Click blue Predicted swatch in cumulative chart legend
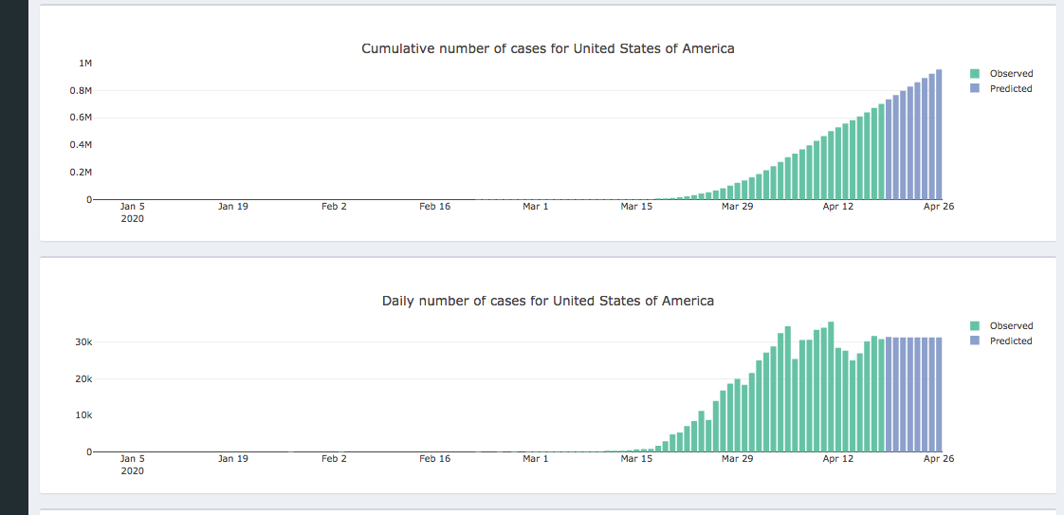The height and width of the screenshot is (515, 1064). [x=975, y=89]
